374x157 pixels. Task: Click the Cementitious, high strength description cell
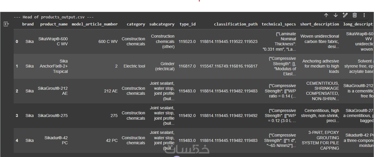(x=320, y=116)
